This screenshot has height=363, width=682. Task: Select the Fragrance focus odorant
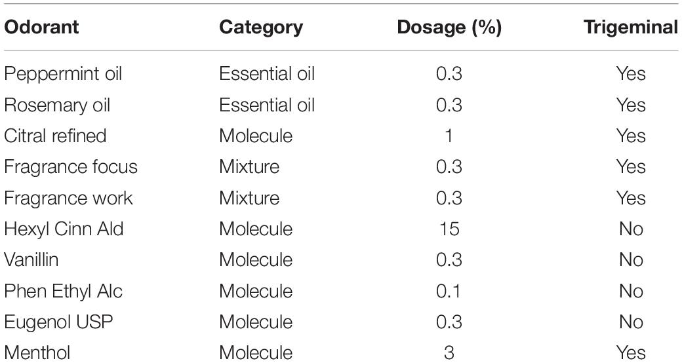click(x=71, y=167)
